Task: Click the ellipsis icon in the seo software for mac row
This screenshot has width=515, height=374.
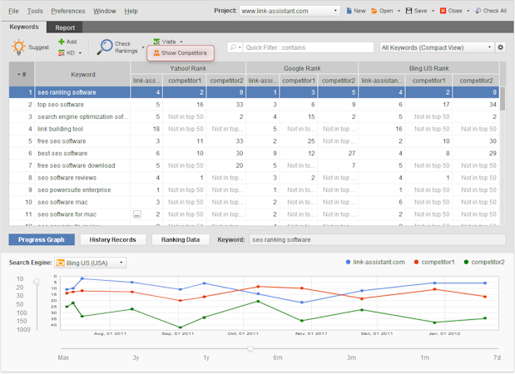Action: (x=137, y=214)
